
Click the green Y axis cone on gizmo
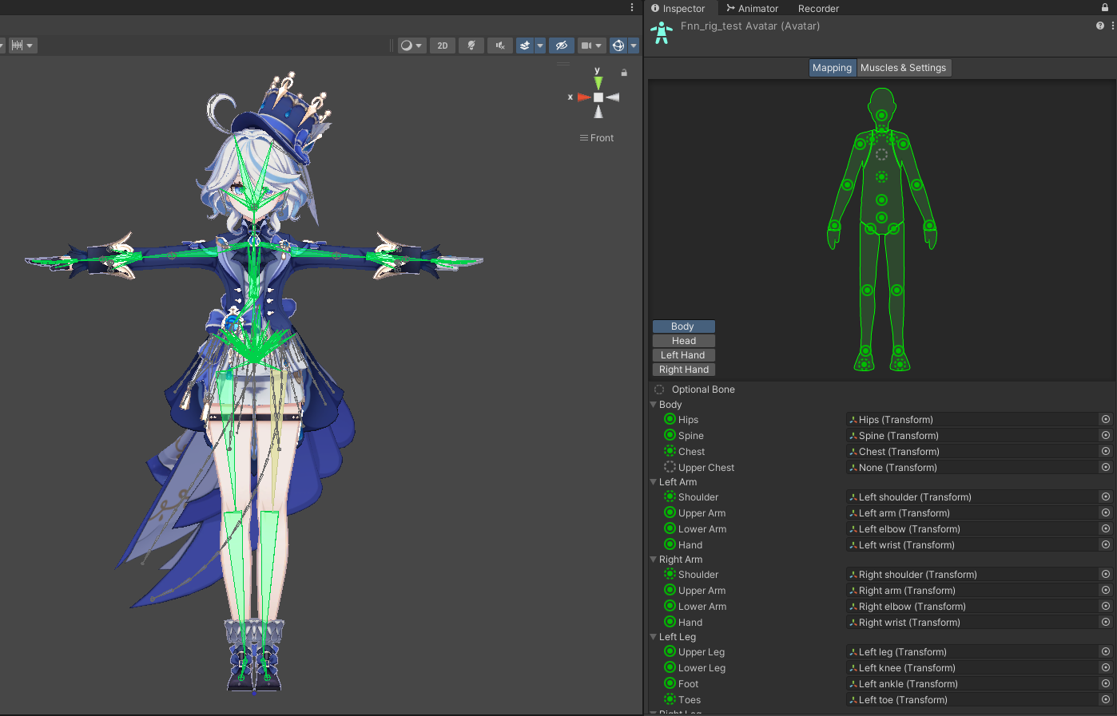tap(598, 83)
